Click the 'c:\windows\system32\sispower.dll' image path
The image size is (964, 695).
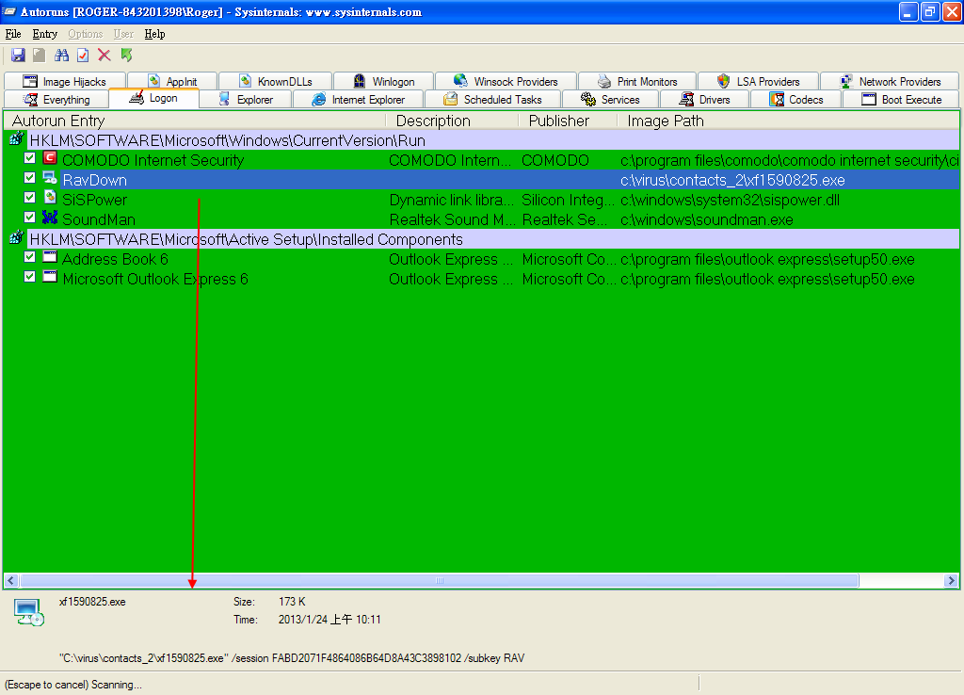point(730,200)
